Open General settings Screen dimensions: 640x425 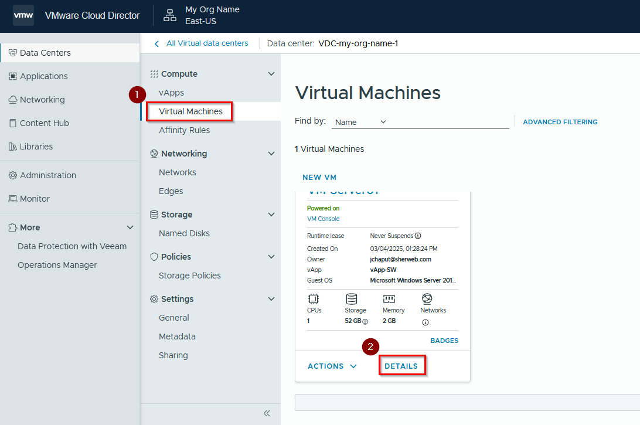174,318
